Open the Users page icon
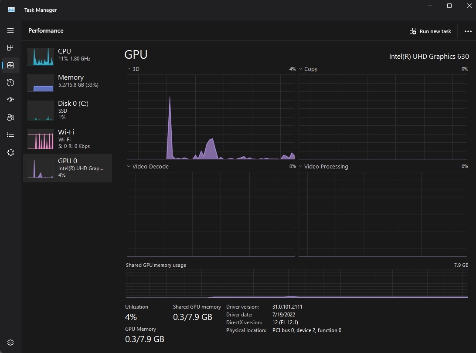 coord(10,117)
